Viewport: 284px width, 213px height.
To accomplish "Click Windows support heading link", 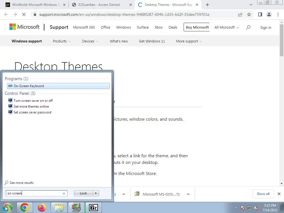I will tap(27, 41).
